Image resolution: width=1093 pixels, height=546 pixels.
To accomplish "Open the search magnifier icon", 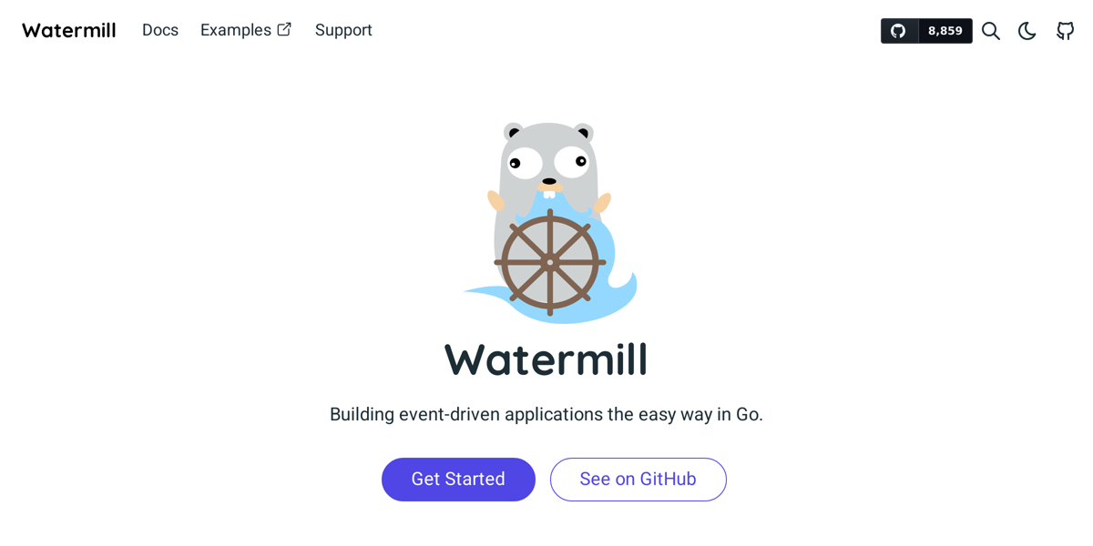I will coord(991,31).
